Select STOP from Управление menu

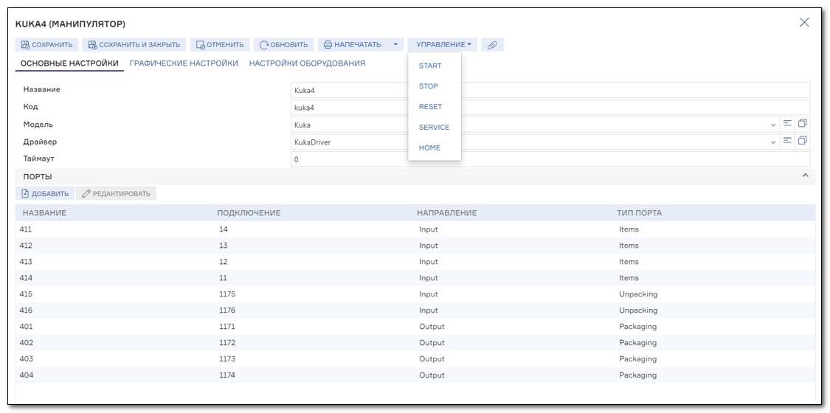coord(429,86)
